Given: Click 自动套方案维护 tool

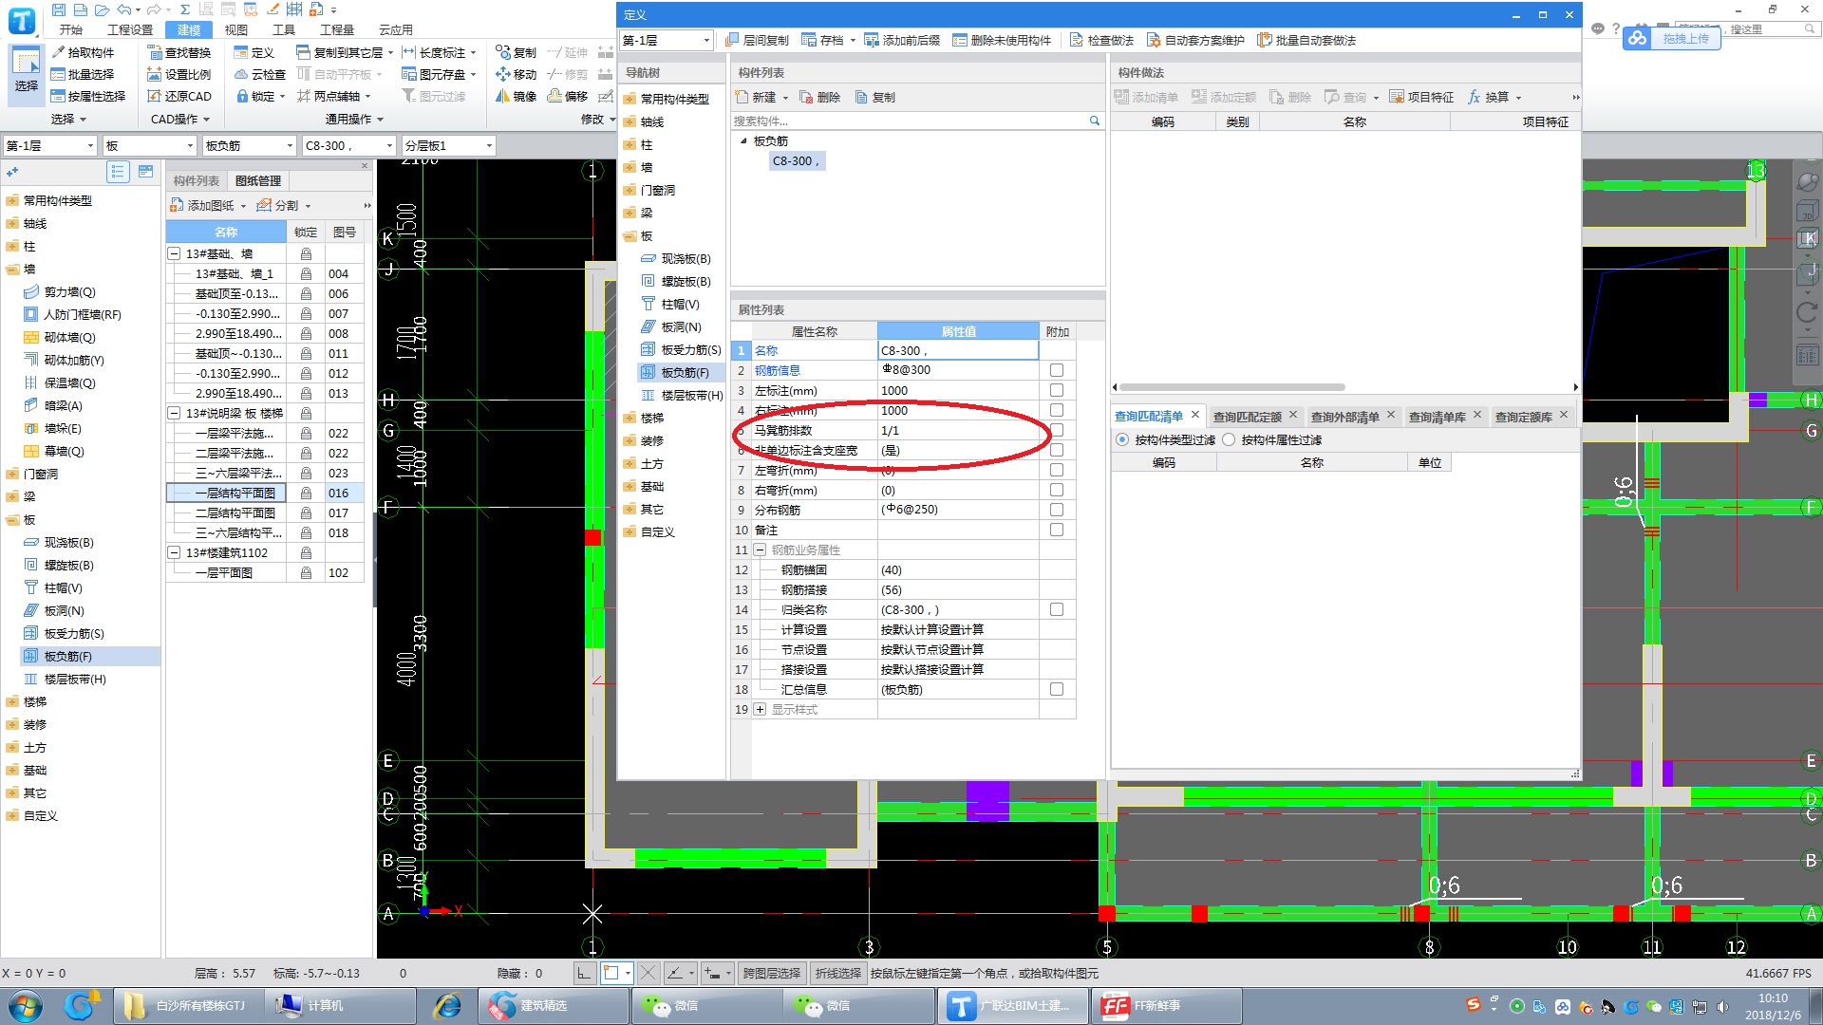Looking at the screenshot, I should click(1195, 40).
